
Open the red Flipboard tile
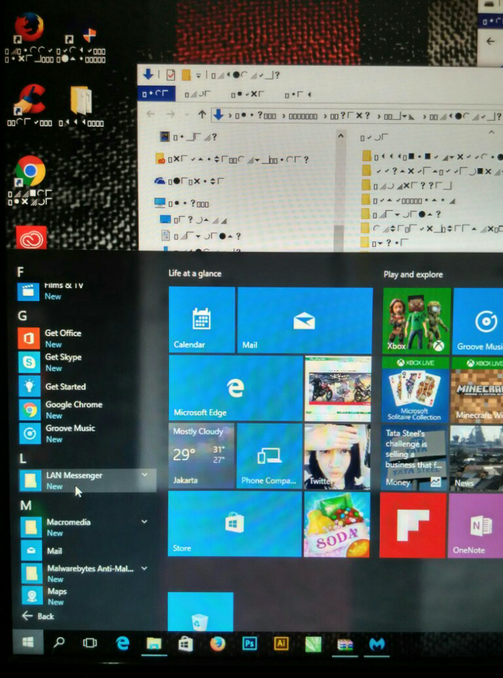pos(413,525)
